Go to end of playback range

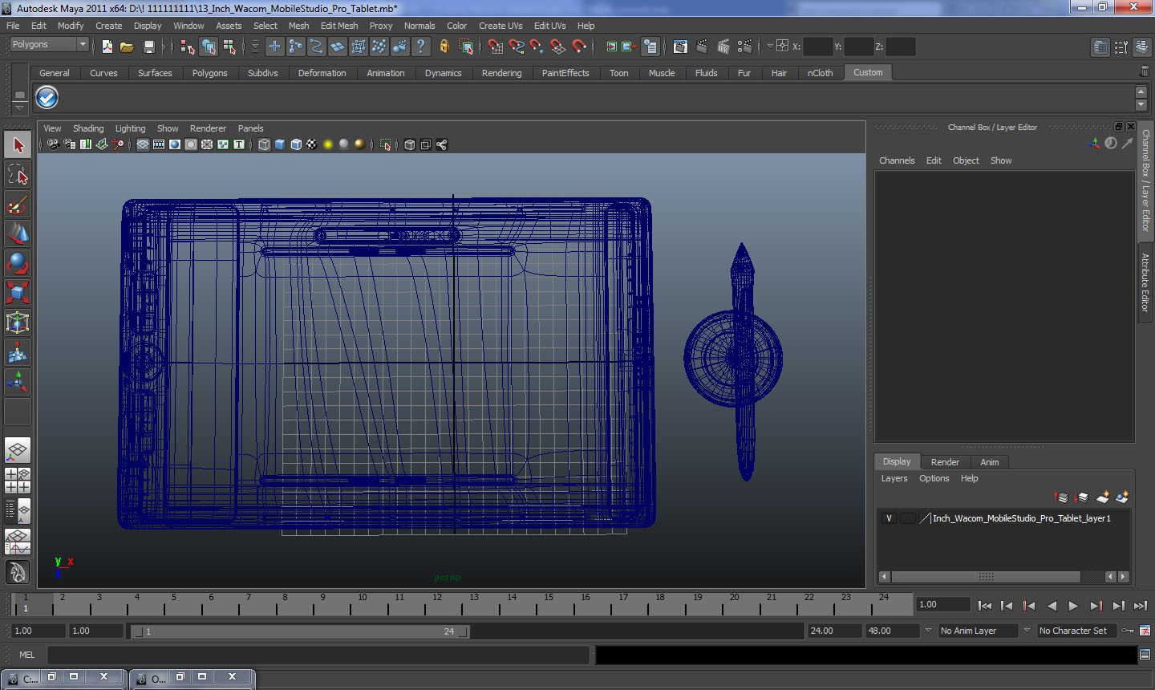click(1140, 606)
